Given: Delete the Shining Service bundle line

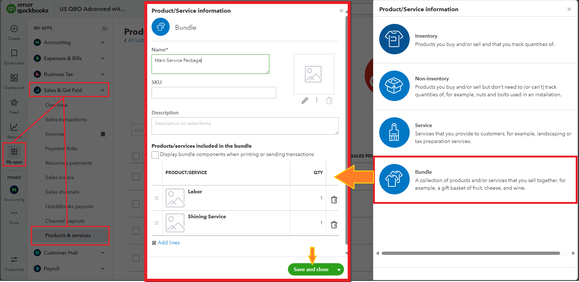Looking at the screenshot, I should click(x=334, y=225).
